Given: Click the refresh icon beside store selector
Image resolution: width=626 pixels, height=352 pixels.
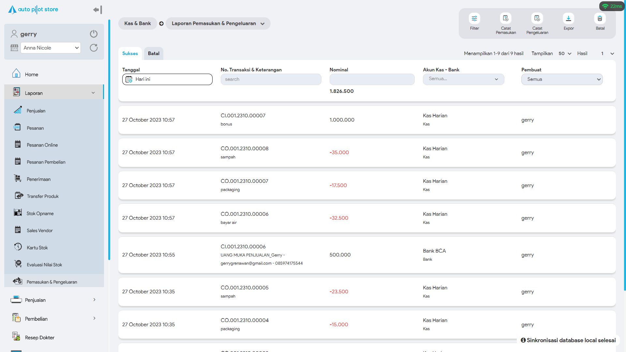Looking at the screenshot, I should pyautogui.click(x=94, y=48).
